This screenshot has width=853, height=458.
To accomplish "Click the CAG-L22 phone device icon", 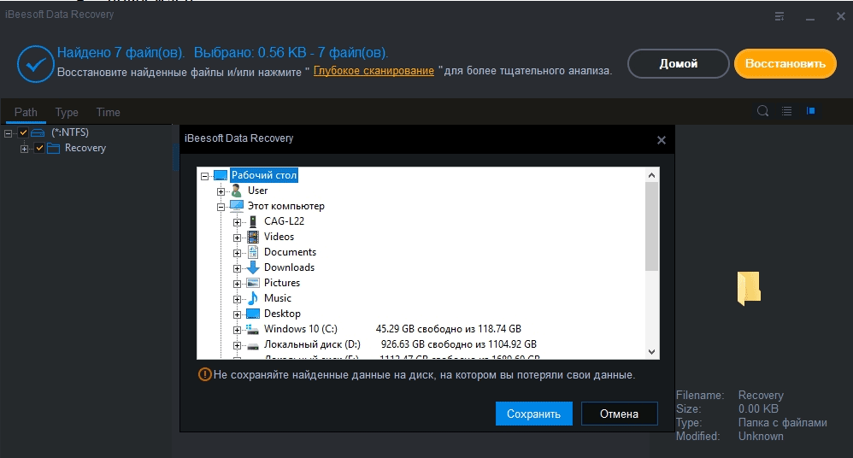I will pyautogui.click(x=252, y=221).
